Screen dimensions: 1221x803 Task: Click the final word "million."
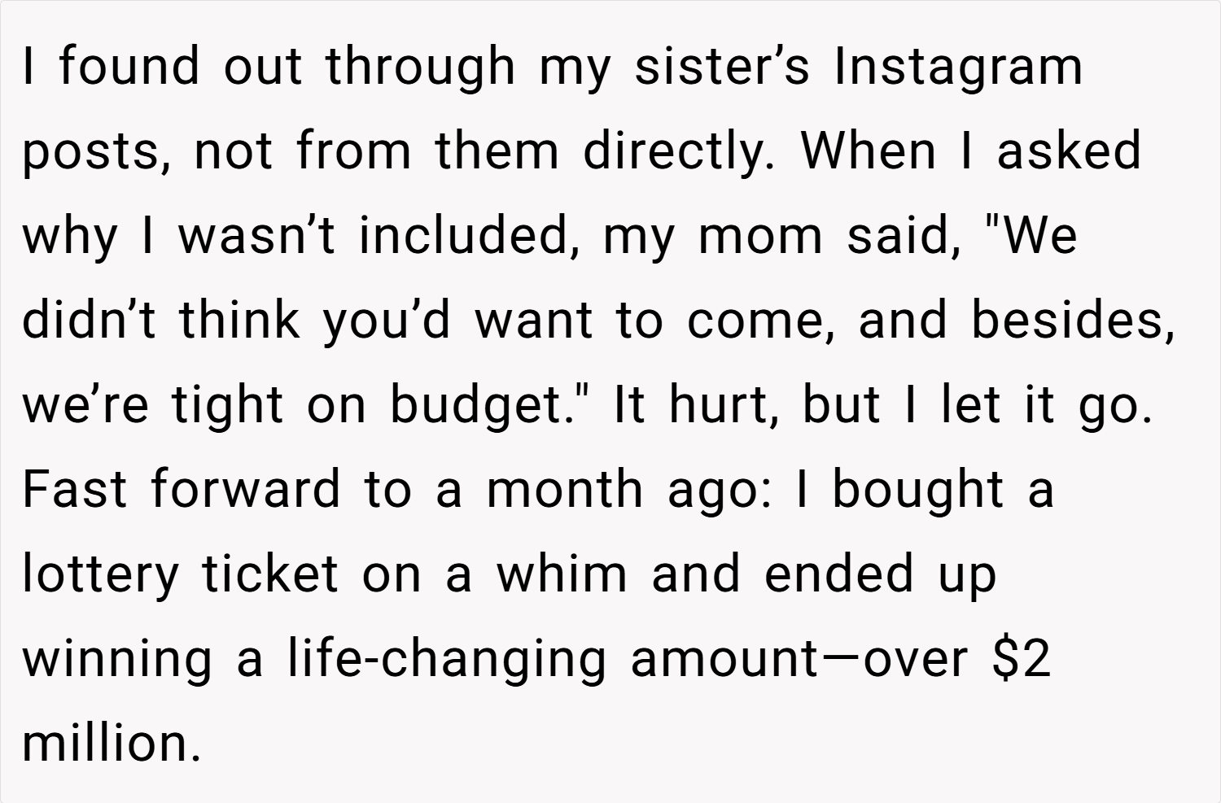pyautogui.click(x=111, y=742)
